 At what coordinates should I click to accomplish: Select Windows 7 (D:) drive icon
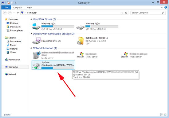pyautogui.click(x=81, y=27)
